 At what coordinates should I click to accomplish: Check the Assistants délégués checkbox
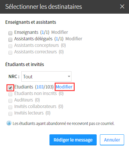pos(10,40)
